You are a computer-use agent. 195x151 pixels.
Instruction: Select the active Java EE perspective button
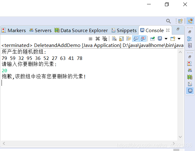[x=190, y=21]
